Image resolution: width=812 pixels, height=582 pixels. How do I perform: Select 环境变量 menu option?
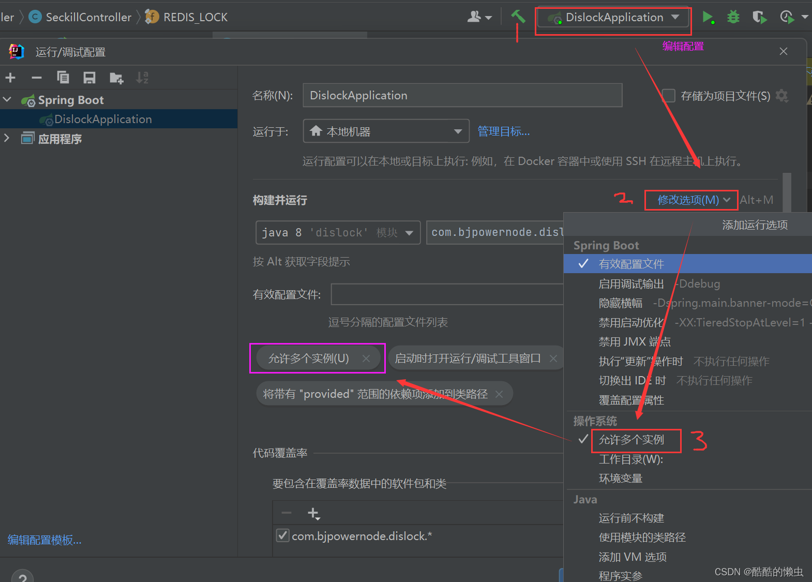pos(687,479)
